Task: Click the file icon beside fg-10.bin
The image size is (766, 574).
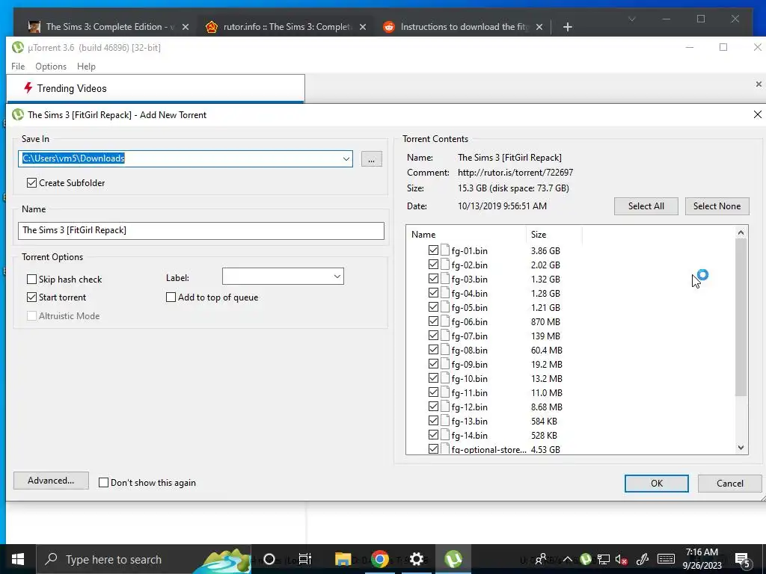Action: coord(444,378)
